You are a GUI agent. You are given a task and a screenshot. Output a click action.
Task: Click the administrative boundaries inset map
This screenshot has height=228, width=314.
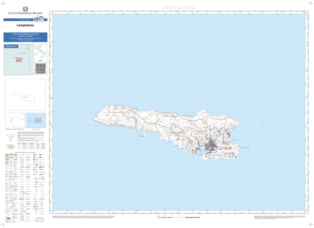coord(13,120)
